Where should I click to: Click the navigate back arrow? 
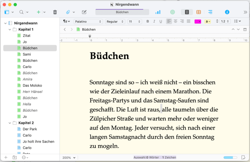click(65, 29)
